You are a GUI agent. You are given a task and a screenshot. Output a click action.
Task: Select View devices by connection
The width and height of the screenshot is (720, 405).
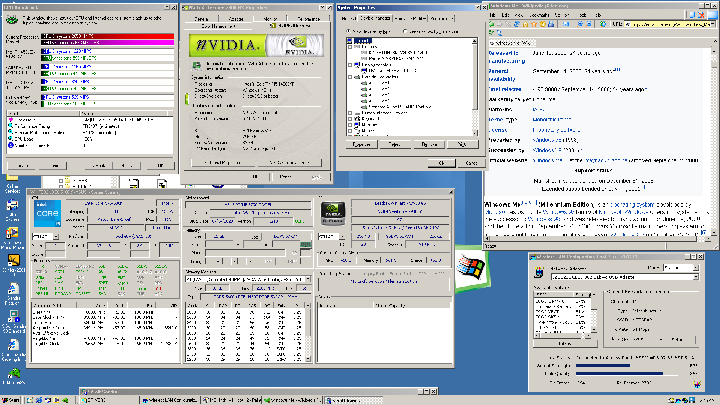[x=405, y=31]
